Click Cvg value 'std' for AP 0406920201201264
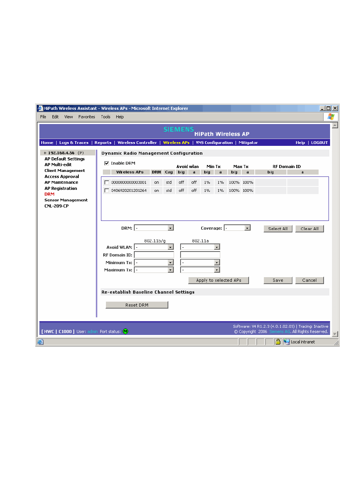The width and height of the screenshot is (340, 503). [169, 190]
